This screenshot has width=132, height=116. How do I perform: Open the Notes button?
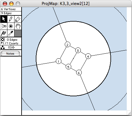point(10,53)
